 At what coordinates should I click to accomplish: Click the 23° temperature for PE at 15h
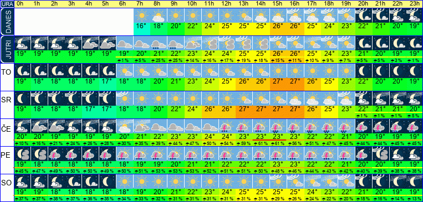pyautogui.click(x=278, y=164)
